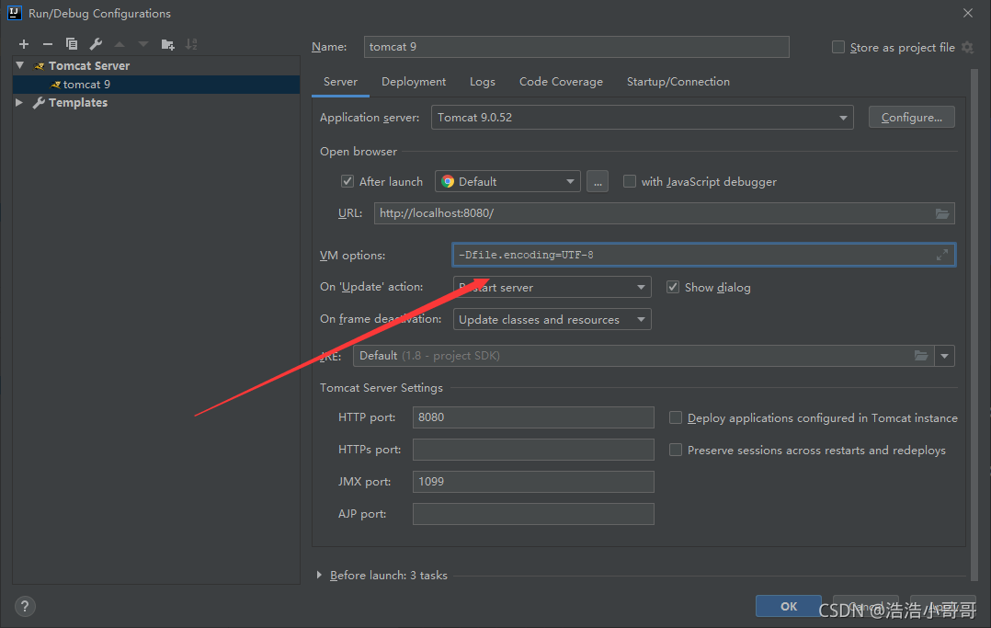Screen dimensions: 991x628
Task: Click the gear icon next to Store as project file
Action: (x=968, y=48)
